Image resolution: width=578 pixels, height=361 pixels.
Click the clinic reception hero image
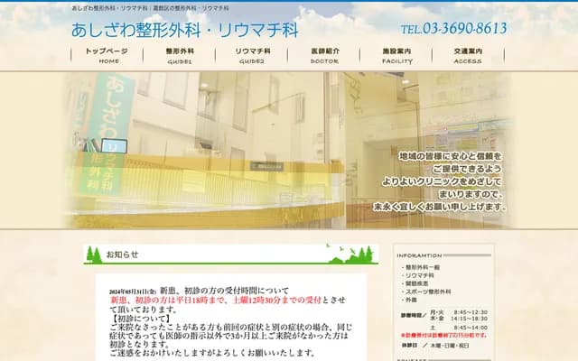coord(289,151)
